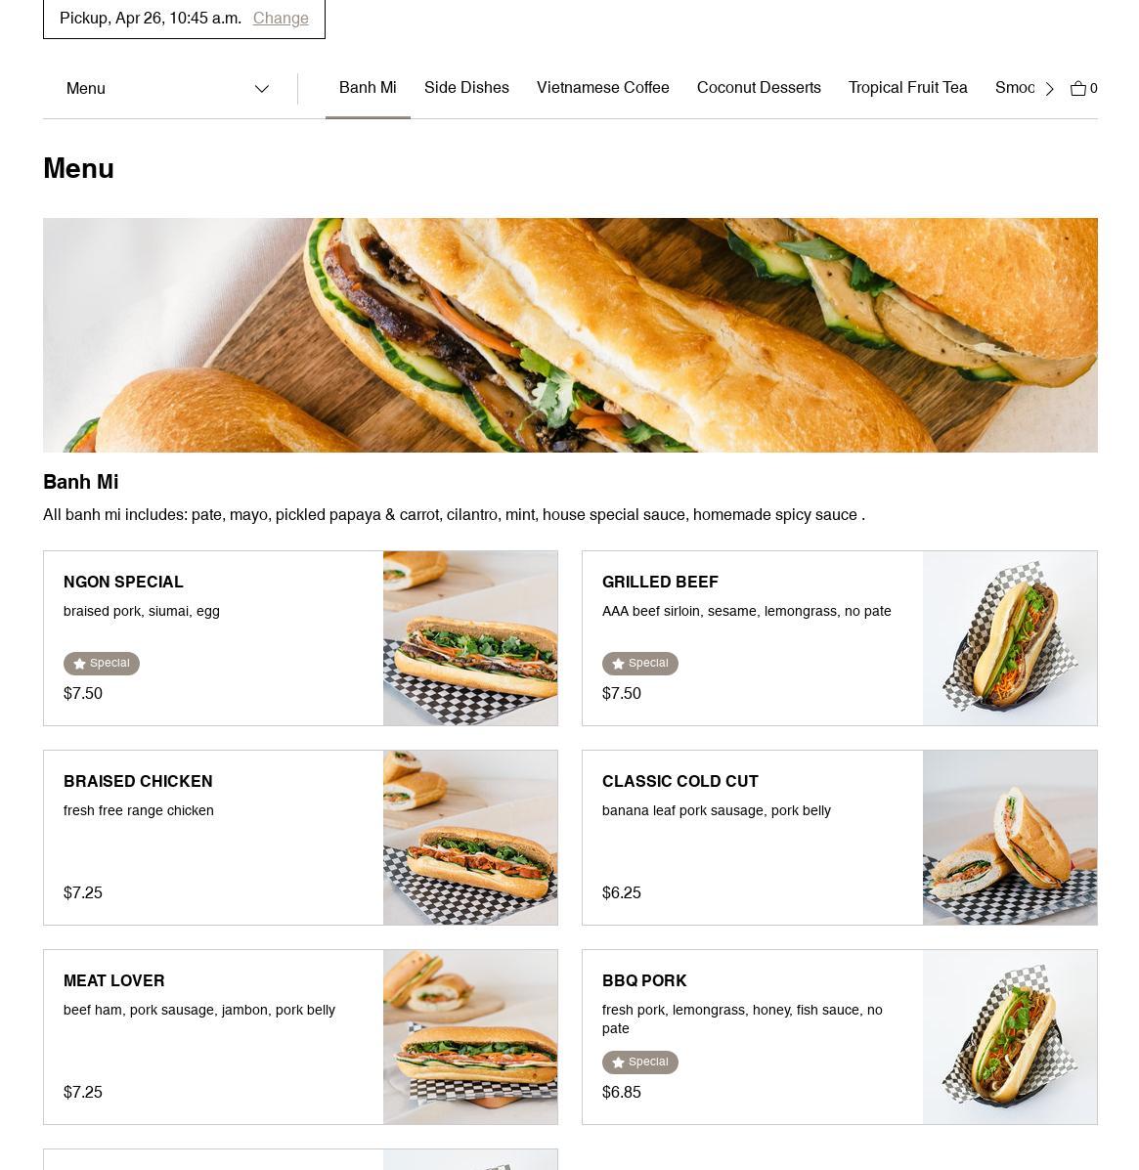This screenshot has width=1139, height=1170.
Task: Open the Braised Chicken item card
Action: coord(300,838)
